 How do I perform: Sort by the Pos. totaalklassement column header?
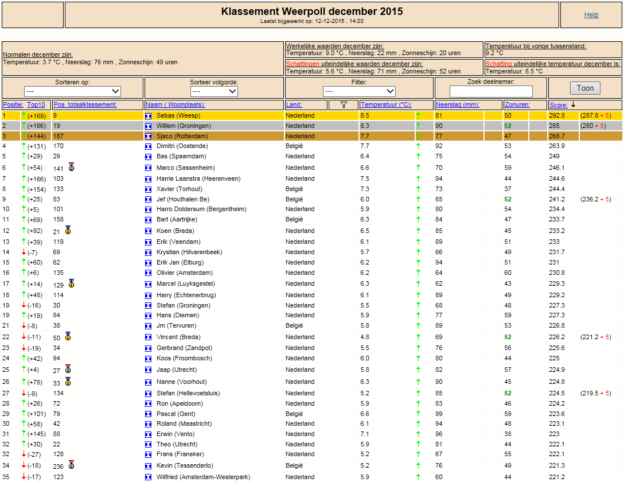click(x=85, y=104)
